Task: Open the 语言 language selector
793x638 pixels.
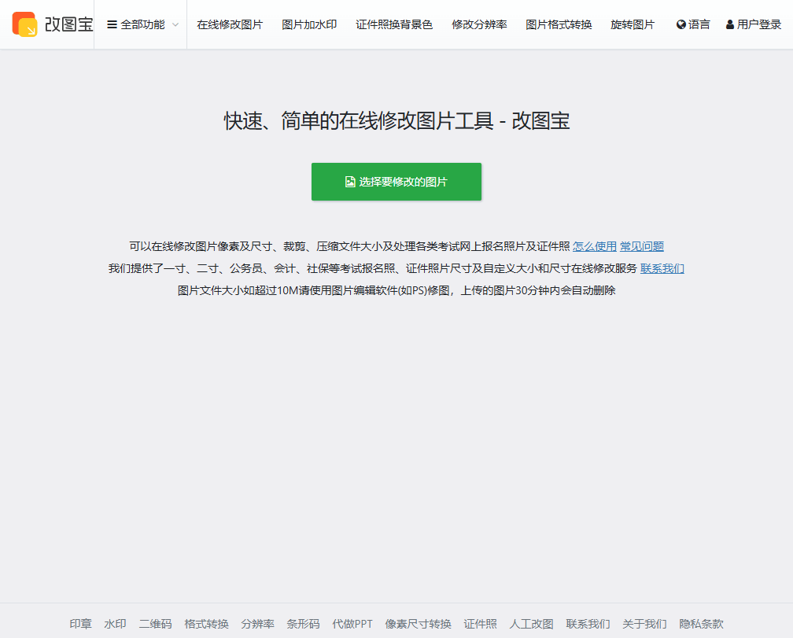Action: pyautogui.click(x=692, y=24)
